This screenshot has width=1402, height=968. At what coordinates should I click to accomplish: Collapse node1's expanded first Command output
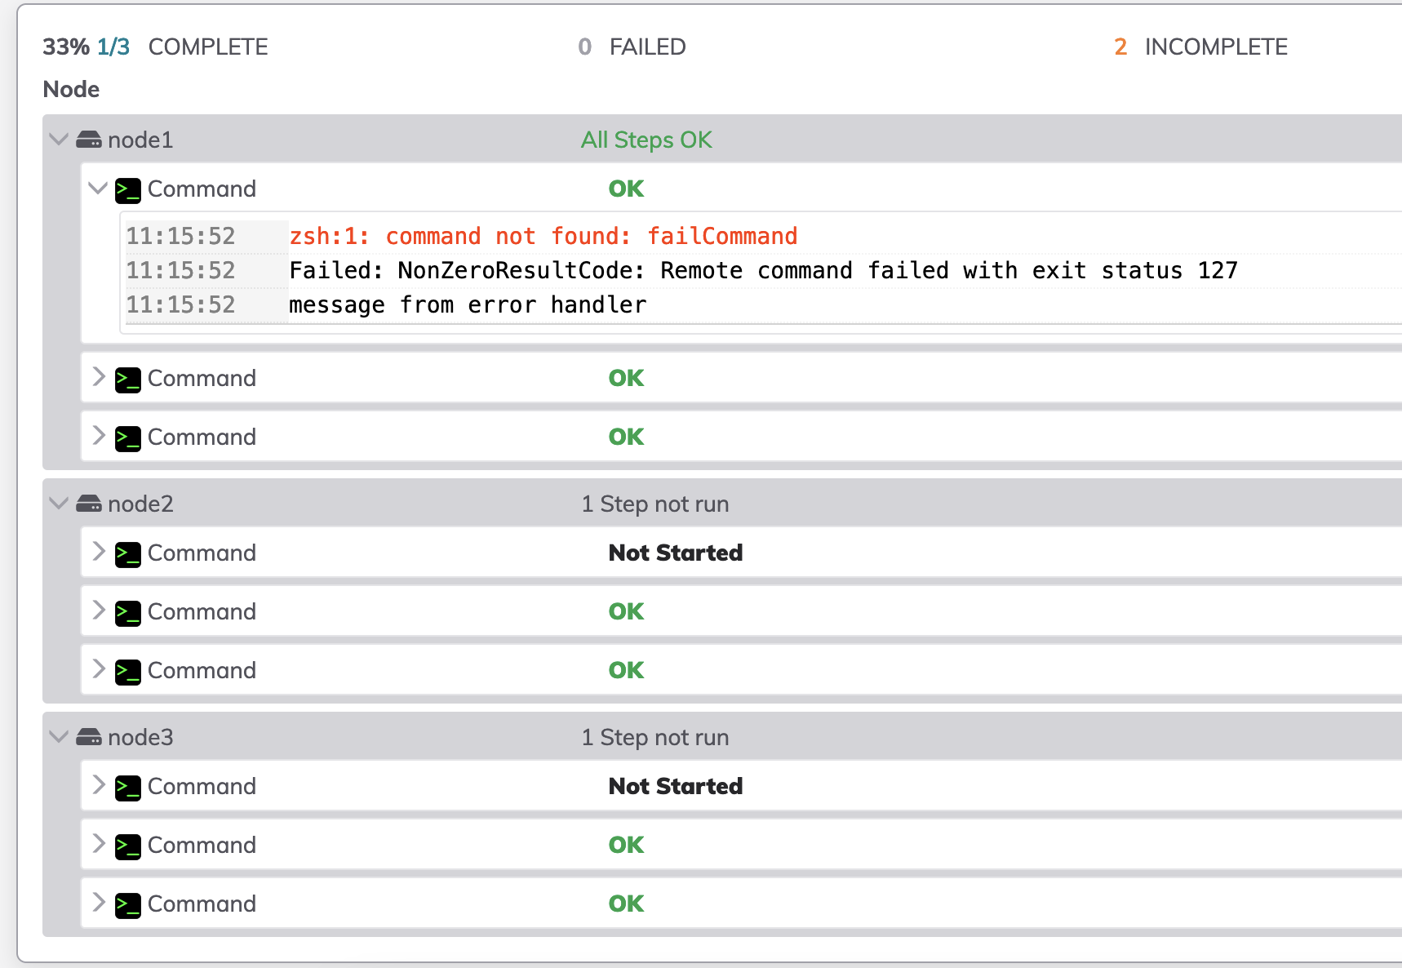click(x=98, y=189)
